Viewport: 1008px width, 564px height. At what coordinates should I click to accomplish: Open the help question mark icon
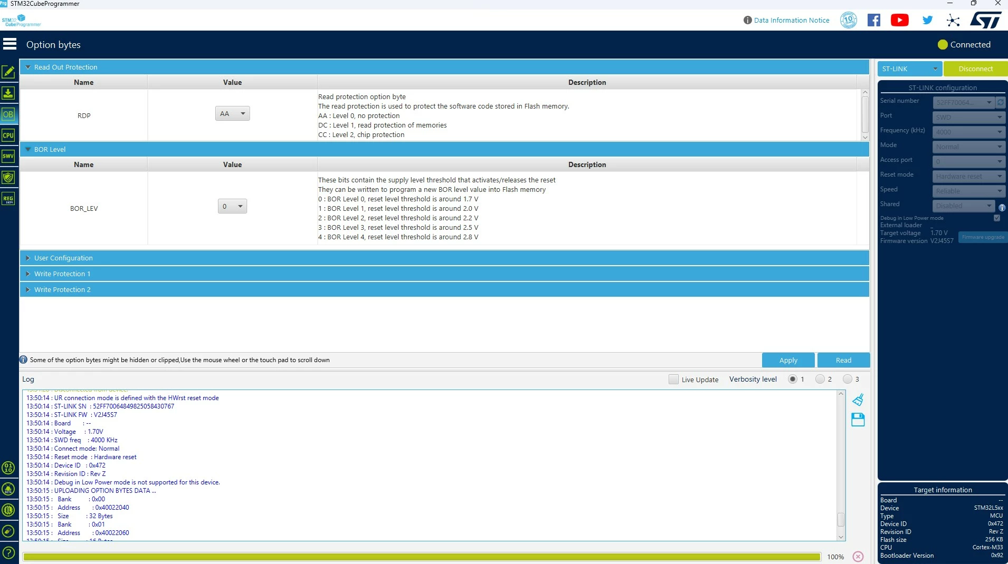click(x=8, y=553)
